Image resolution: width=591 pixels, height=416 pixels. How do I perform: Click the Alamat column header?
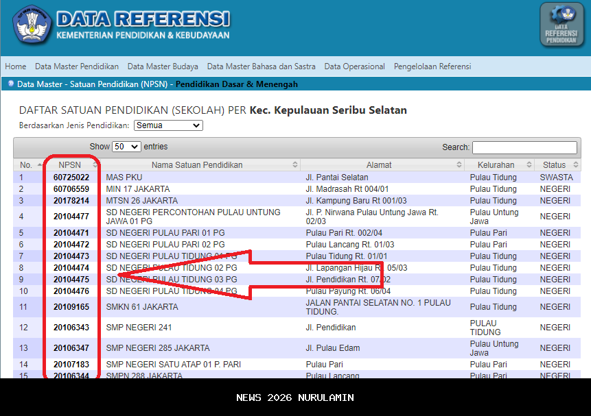[379, 165]
